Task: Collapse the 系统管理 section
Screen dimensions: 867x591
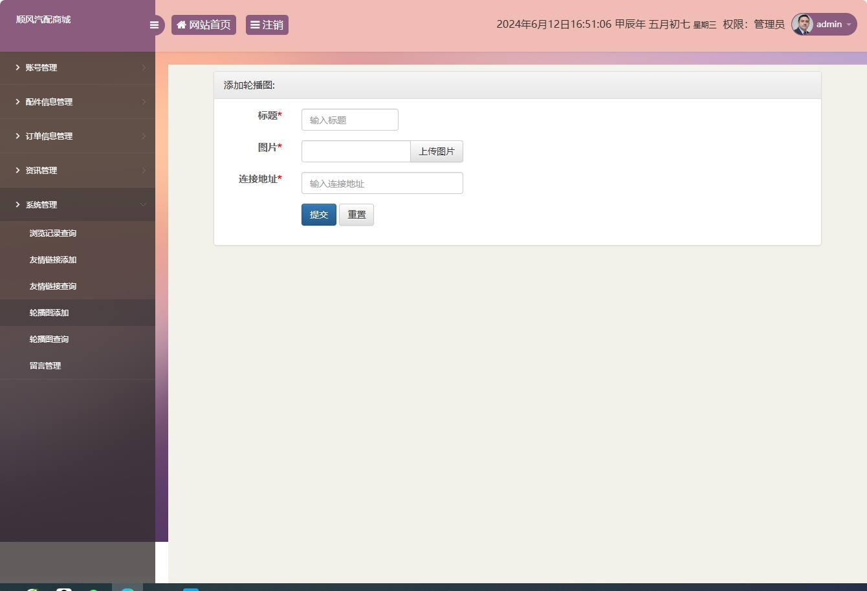Action: (143, 204)
